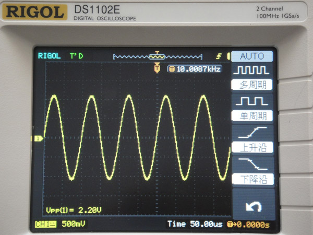
Task: Choose the falling edge icon
Action: coord(252,163)
